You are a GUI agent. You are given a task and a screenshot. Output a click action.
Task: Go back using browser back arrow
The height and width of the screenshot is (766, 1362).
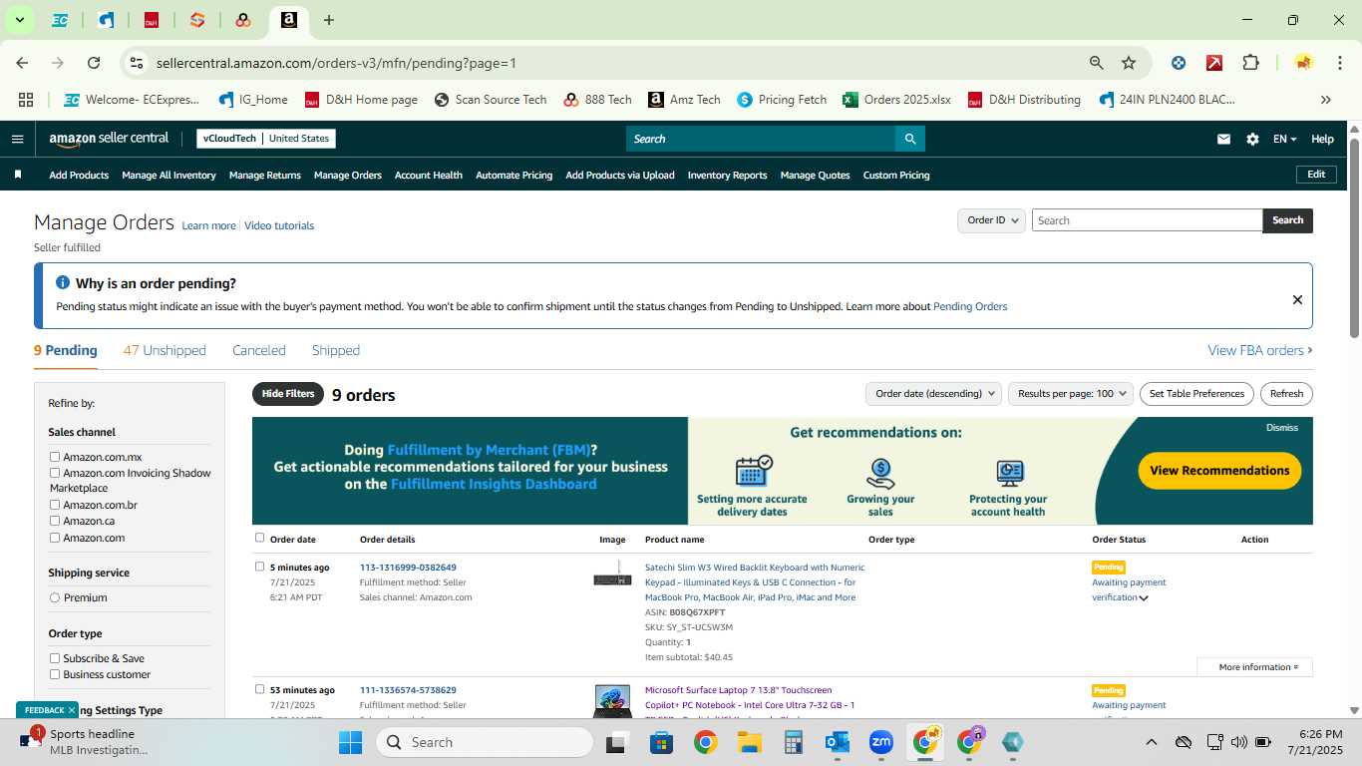[22, 63]
